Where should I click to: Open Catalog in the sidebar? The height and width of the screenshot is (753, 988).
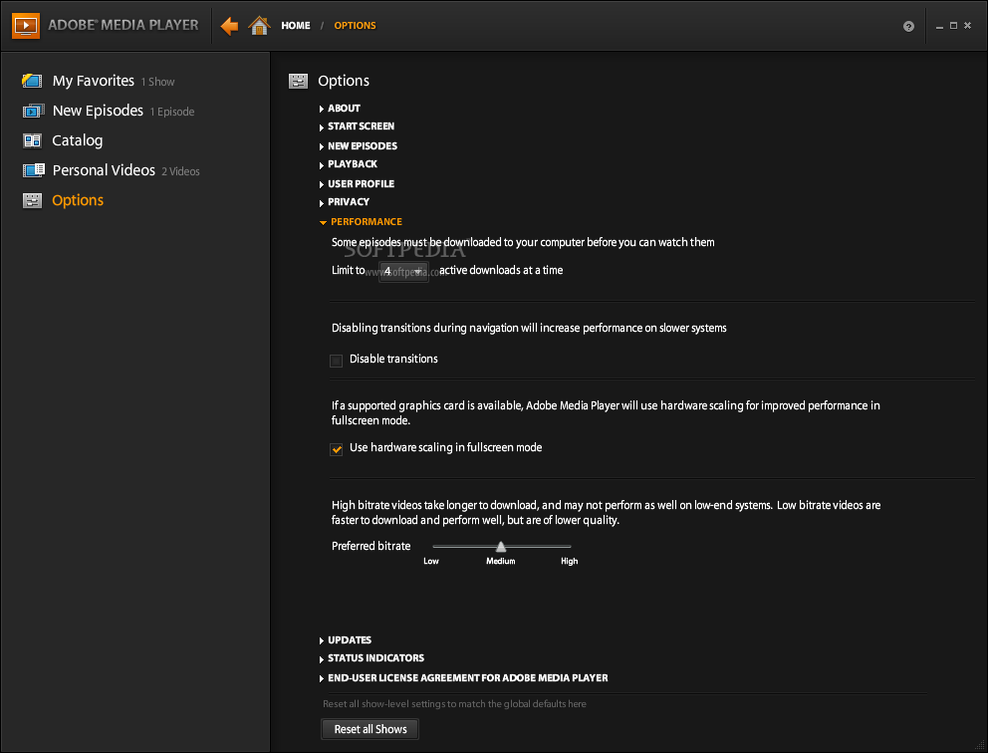pos(77,140)
